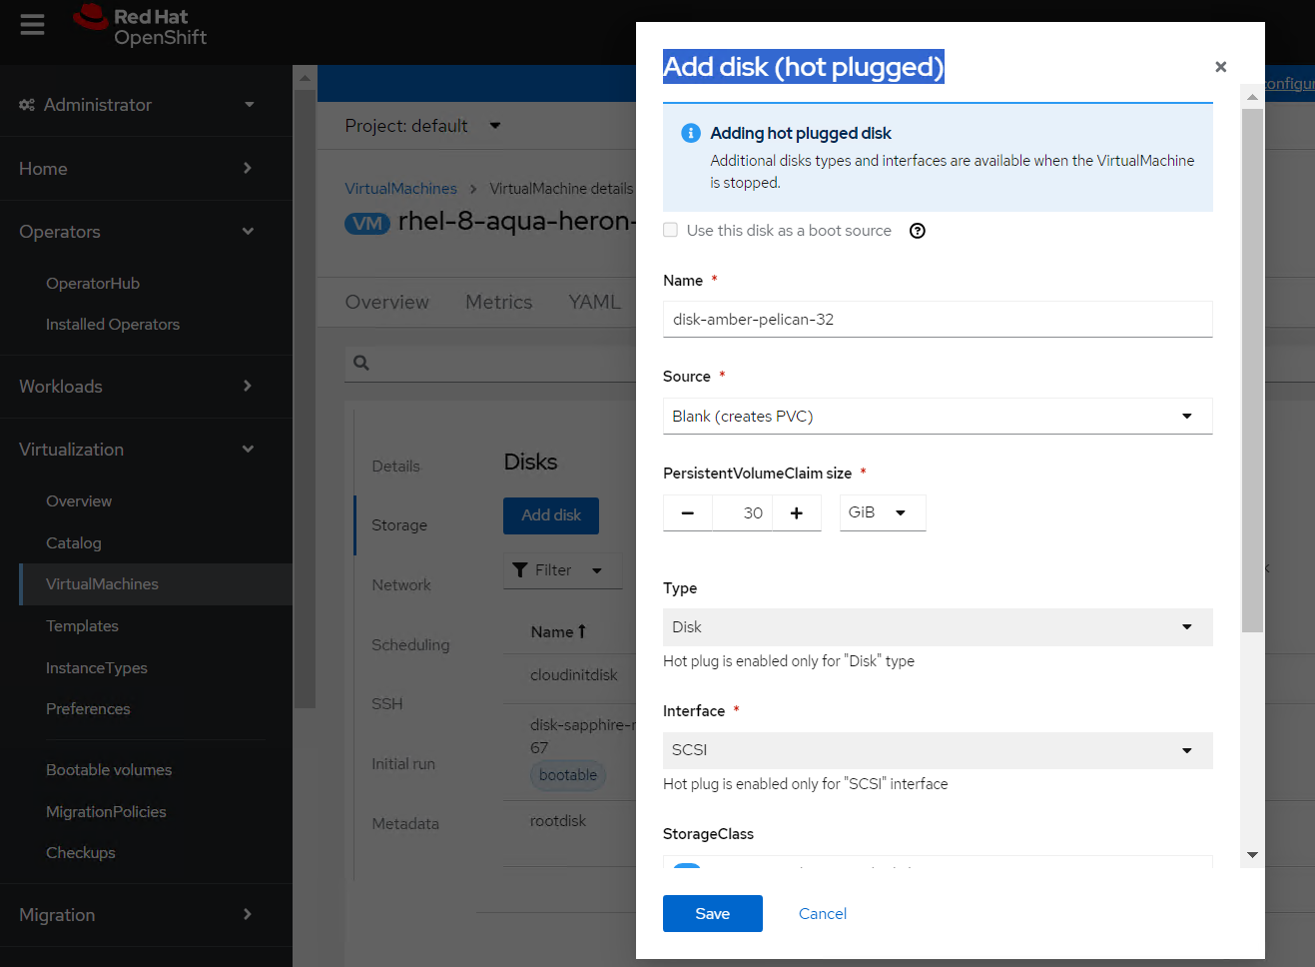This screenshot has height=967, width=1315.
Task: Click the PVC size value field
Action: 742,513
